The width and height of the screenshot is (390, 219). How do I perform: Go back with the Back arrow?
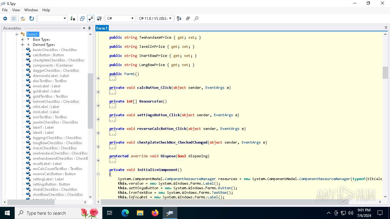[5, 19]
